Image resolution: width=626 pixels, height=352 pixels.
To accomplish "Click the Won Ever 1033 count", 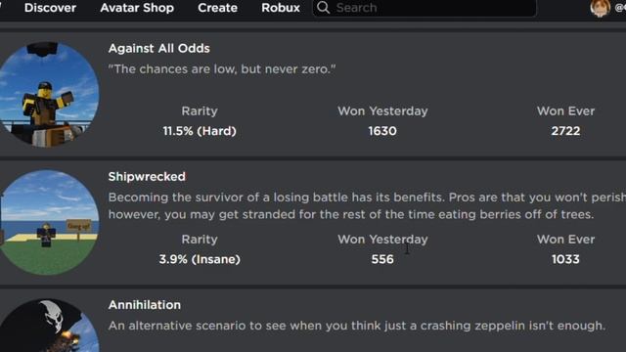I will (565, 259).
